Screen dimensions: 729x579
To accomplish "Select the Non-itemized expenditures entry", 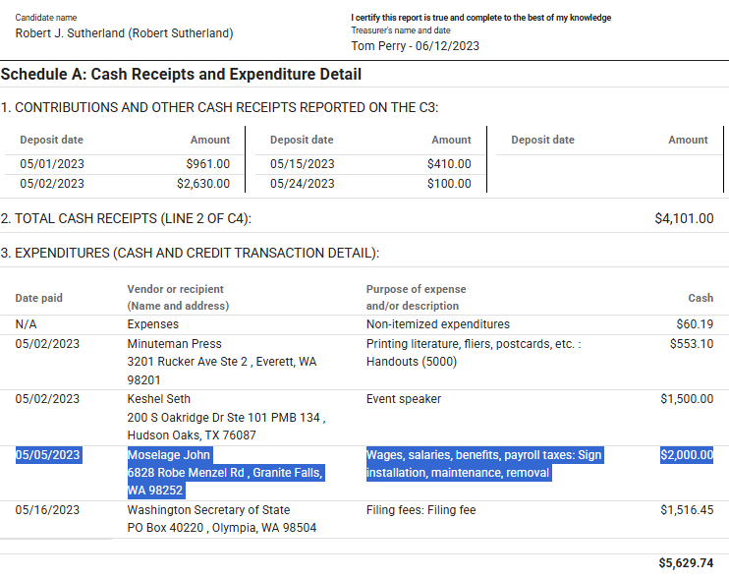I will pyautogui.click(x=438, y=324).
